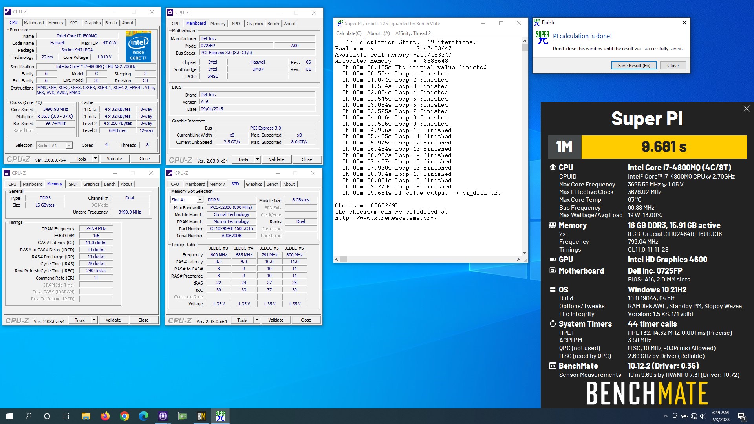The image size is (754, 424).
Task: Open the green circuit-board app on taskbar
Action: (x=182, y=416)
